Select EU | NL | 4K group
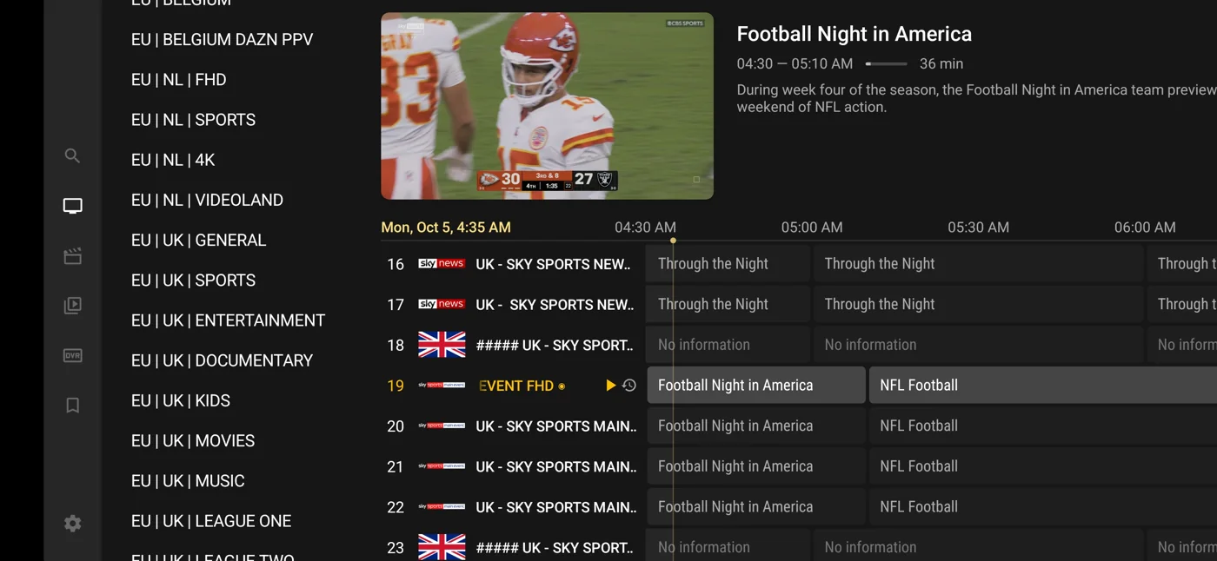 173,160
